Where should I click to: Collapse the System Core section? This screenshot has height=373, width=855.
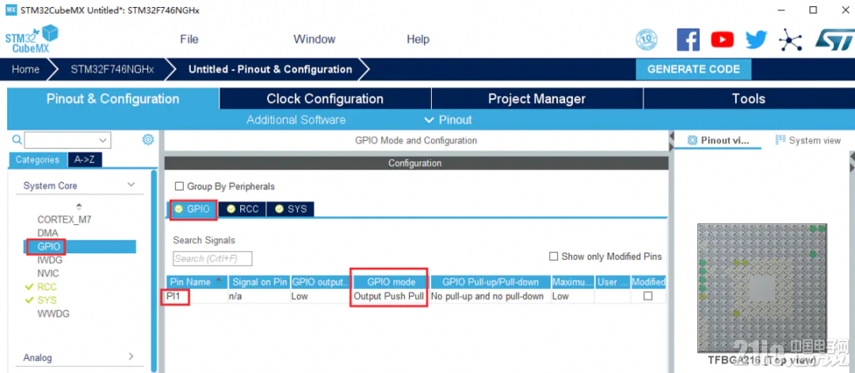point(131,185)
